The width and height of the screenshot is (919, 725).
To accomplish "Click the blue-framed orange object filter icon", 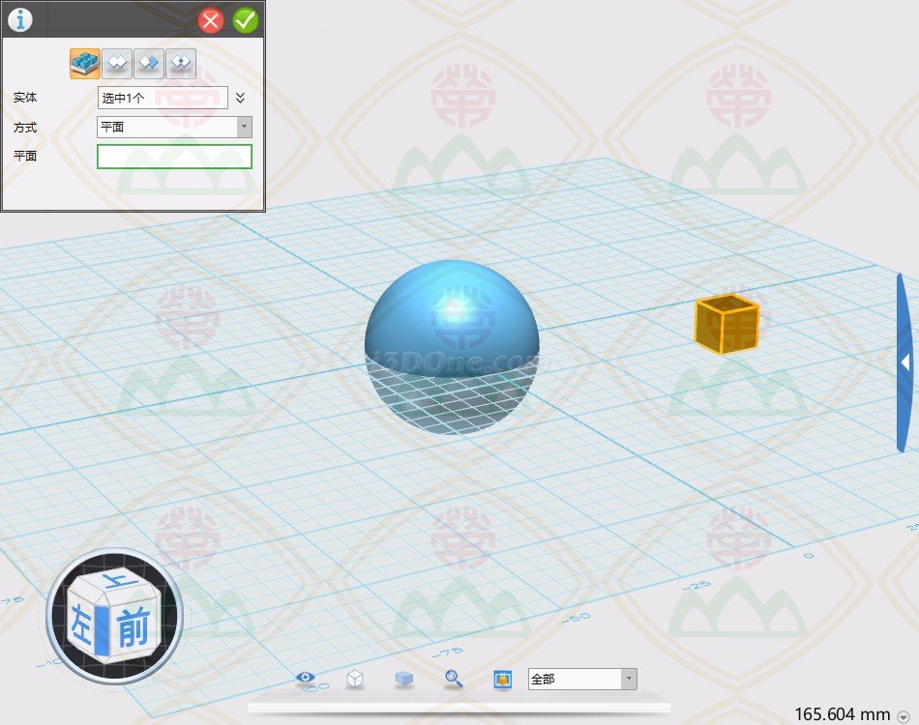I will [x=502, y=679].
